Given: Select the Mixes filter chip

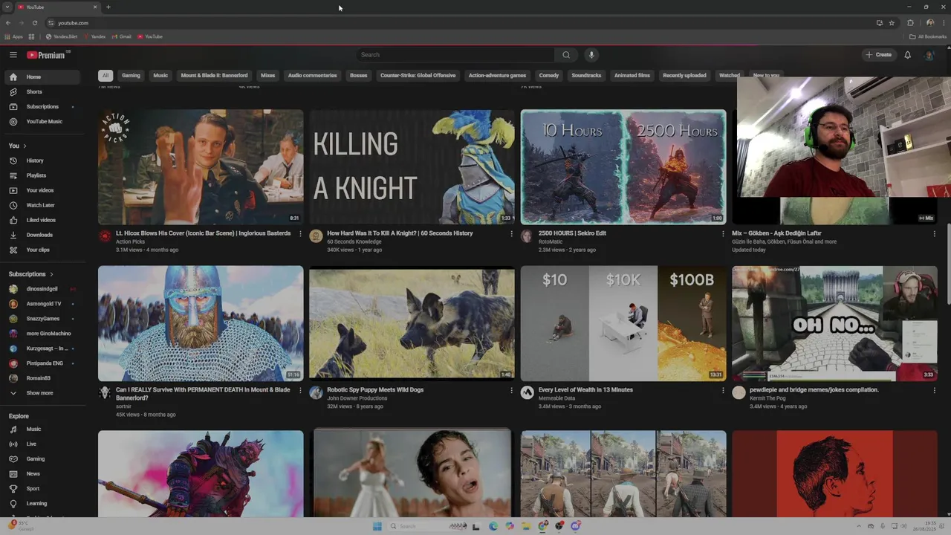Looking at the screenshot, I should 268,75.
